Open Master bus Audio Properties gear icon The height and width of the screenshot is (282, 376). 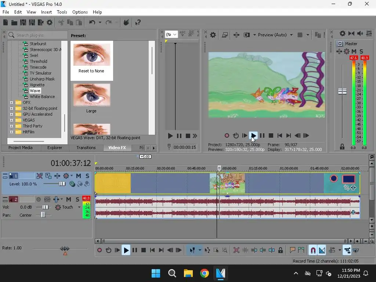[x=343, y=33]
